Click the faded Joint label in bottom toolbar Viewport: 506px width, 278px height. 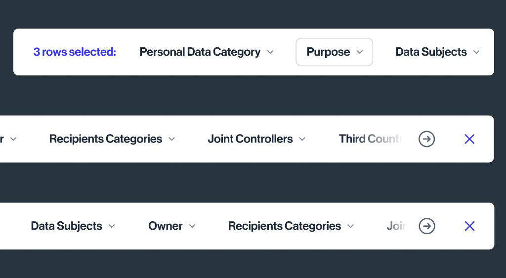coord(396,226)
